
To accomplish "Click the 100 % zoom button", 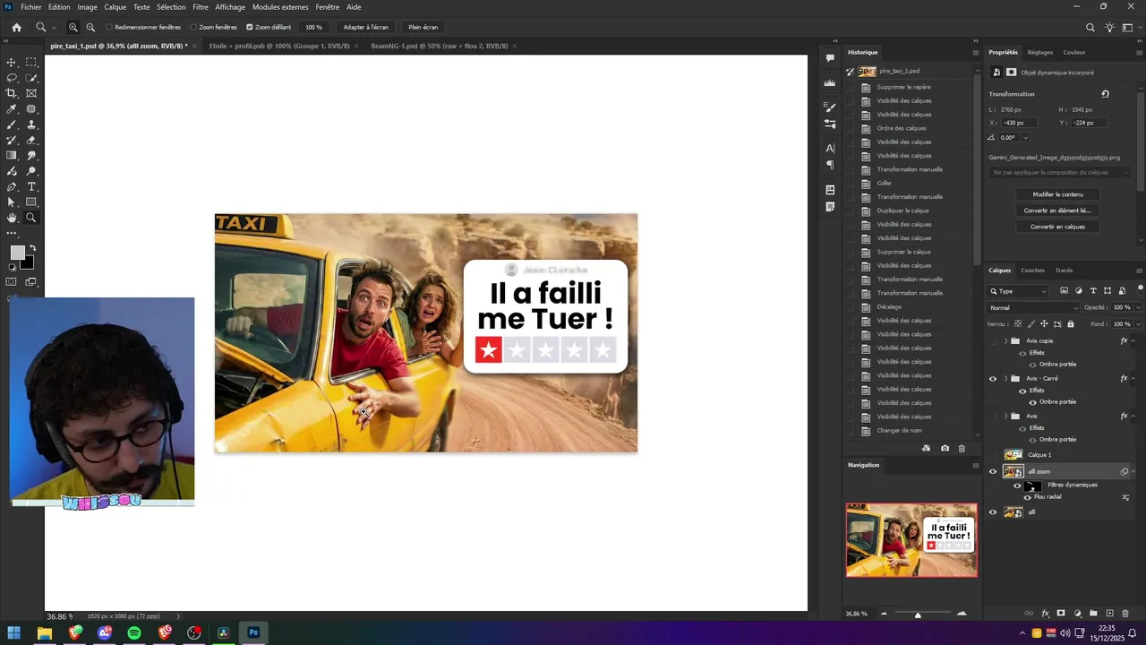I will point(313,28).
